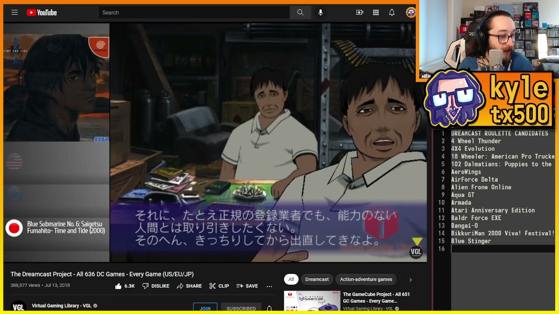Create a clip with CLIP button

[x=219, y=286]
